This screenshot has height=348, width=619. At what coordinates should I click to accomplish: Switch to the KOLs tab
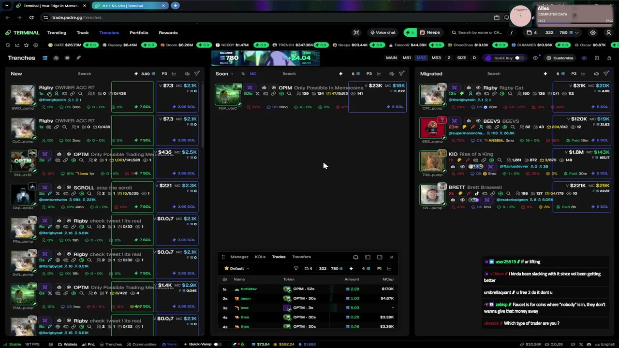(260, 257)
